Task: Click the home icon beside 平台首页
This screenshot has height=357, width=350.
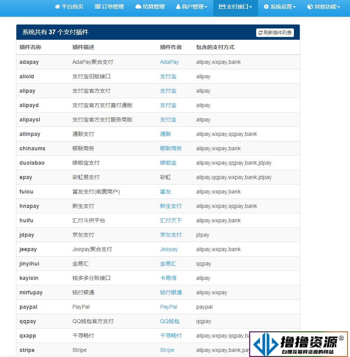Action: (x=57, y=7)
